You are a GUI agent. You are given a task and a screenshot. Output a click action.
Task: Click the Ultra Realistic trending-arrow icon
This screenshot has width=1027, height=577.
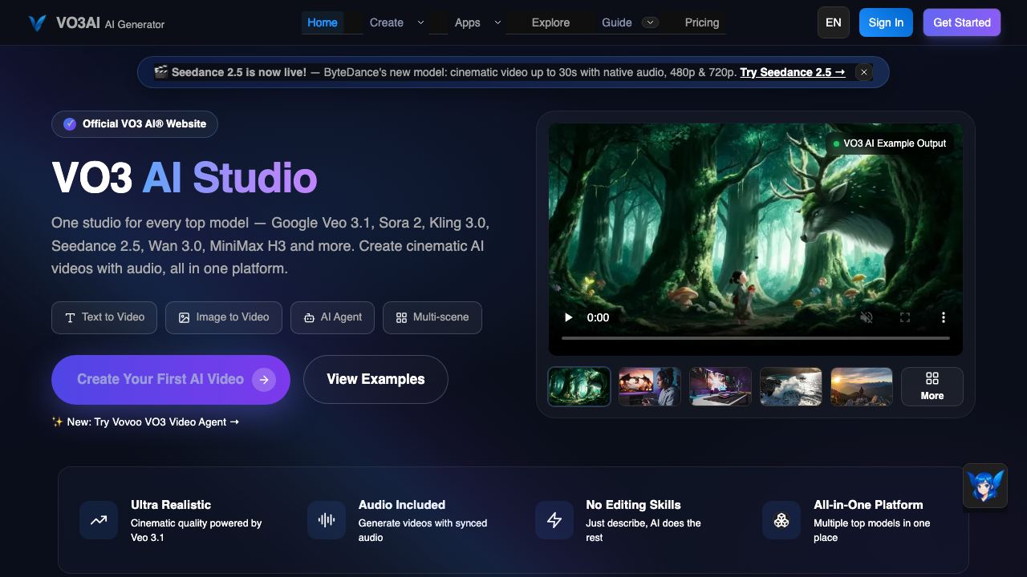[99, 520]
